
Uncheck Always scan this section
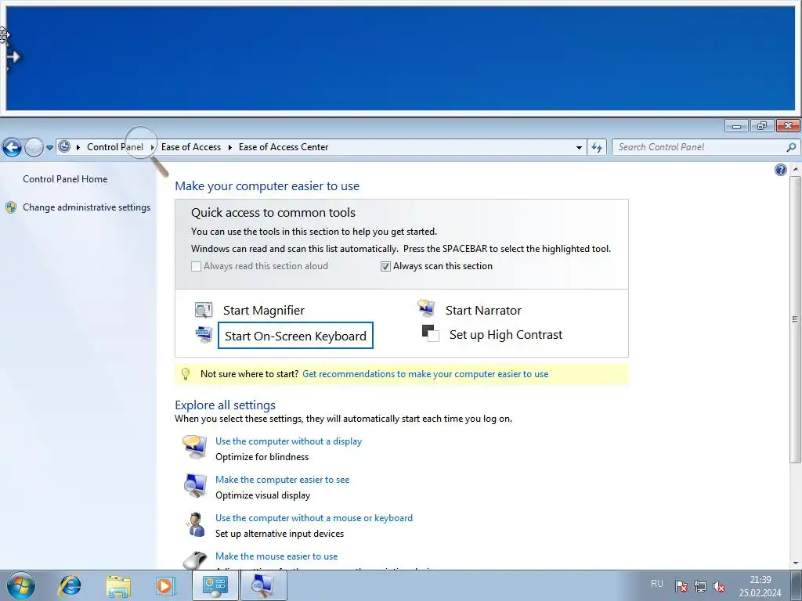[385, 266]
